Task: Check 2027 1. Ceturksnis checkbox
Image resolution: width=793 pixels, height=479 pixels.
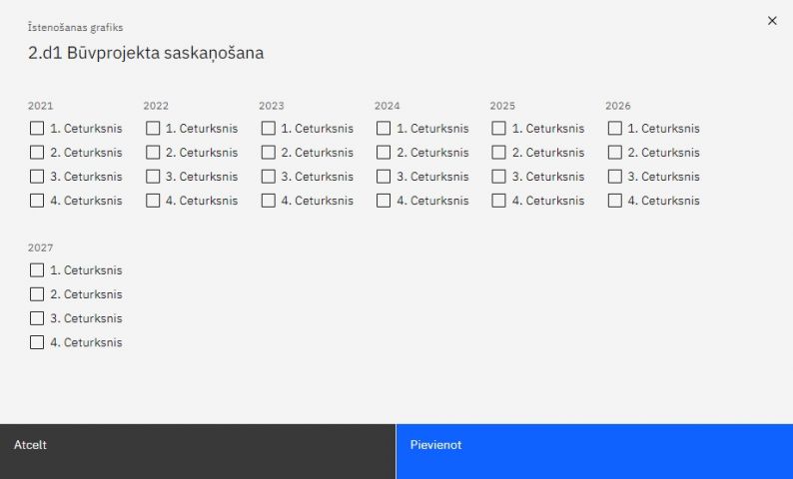Action: [37, 270]
